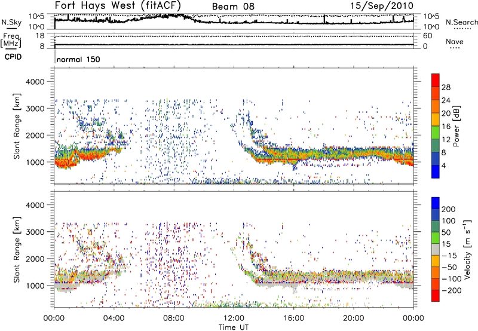Click the 'N.Search' legend label
Screen dimensions: 478x331
[461, 22]
